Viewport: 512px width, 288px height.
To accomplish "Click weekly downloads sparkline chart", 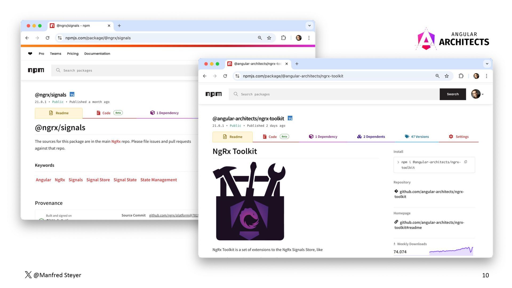I will [451, 251].
